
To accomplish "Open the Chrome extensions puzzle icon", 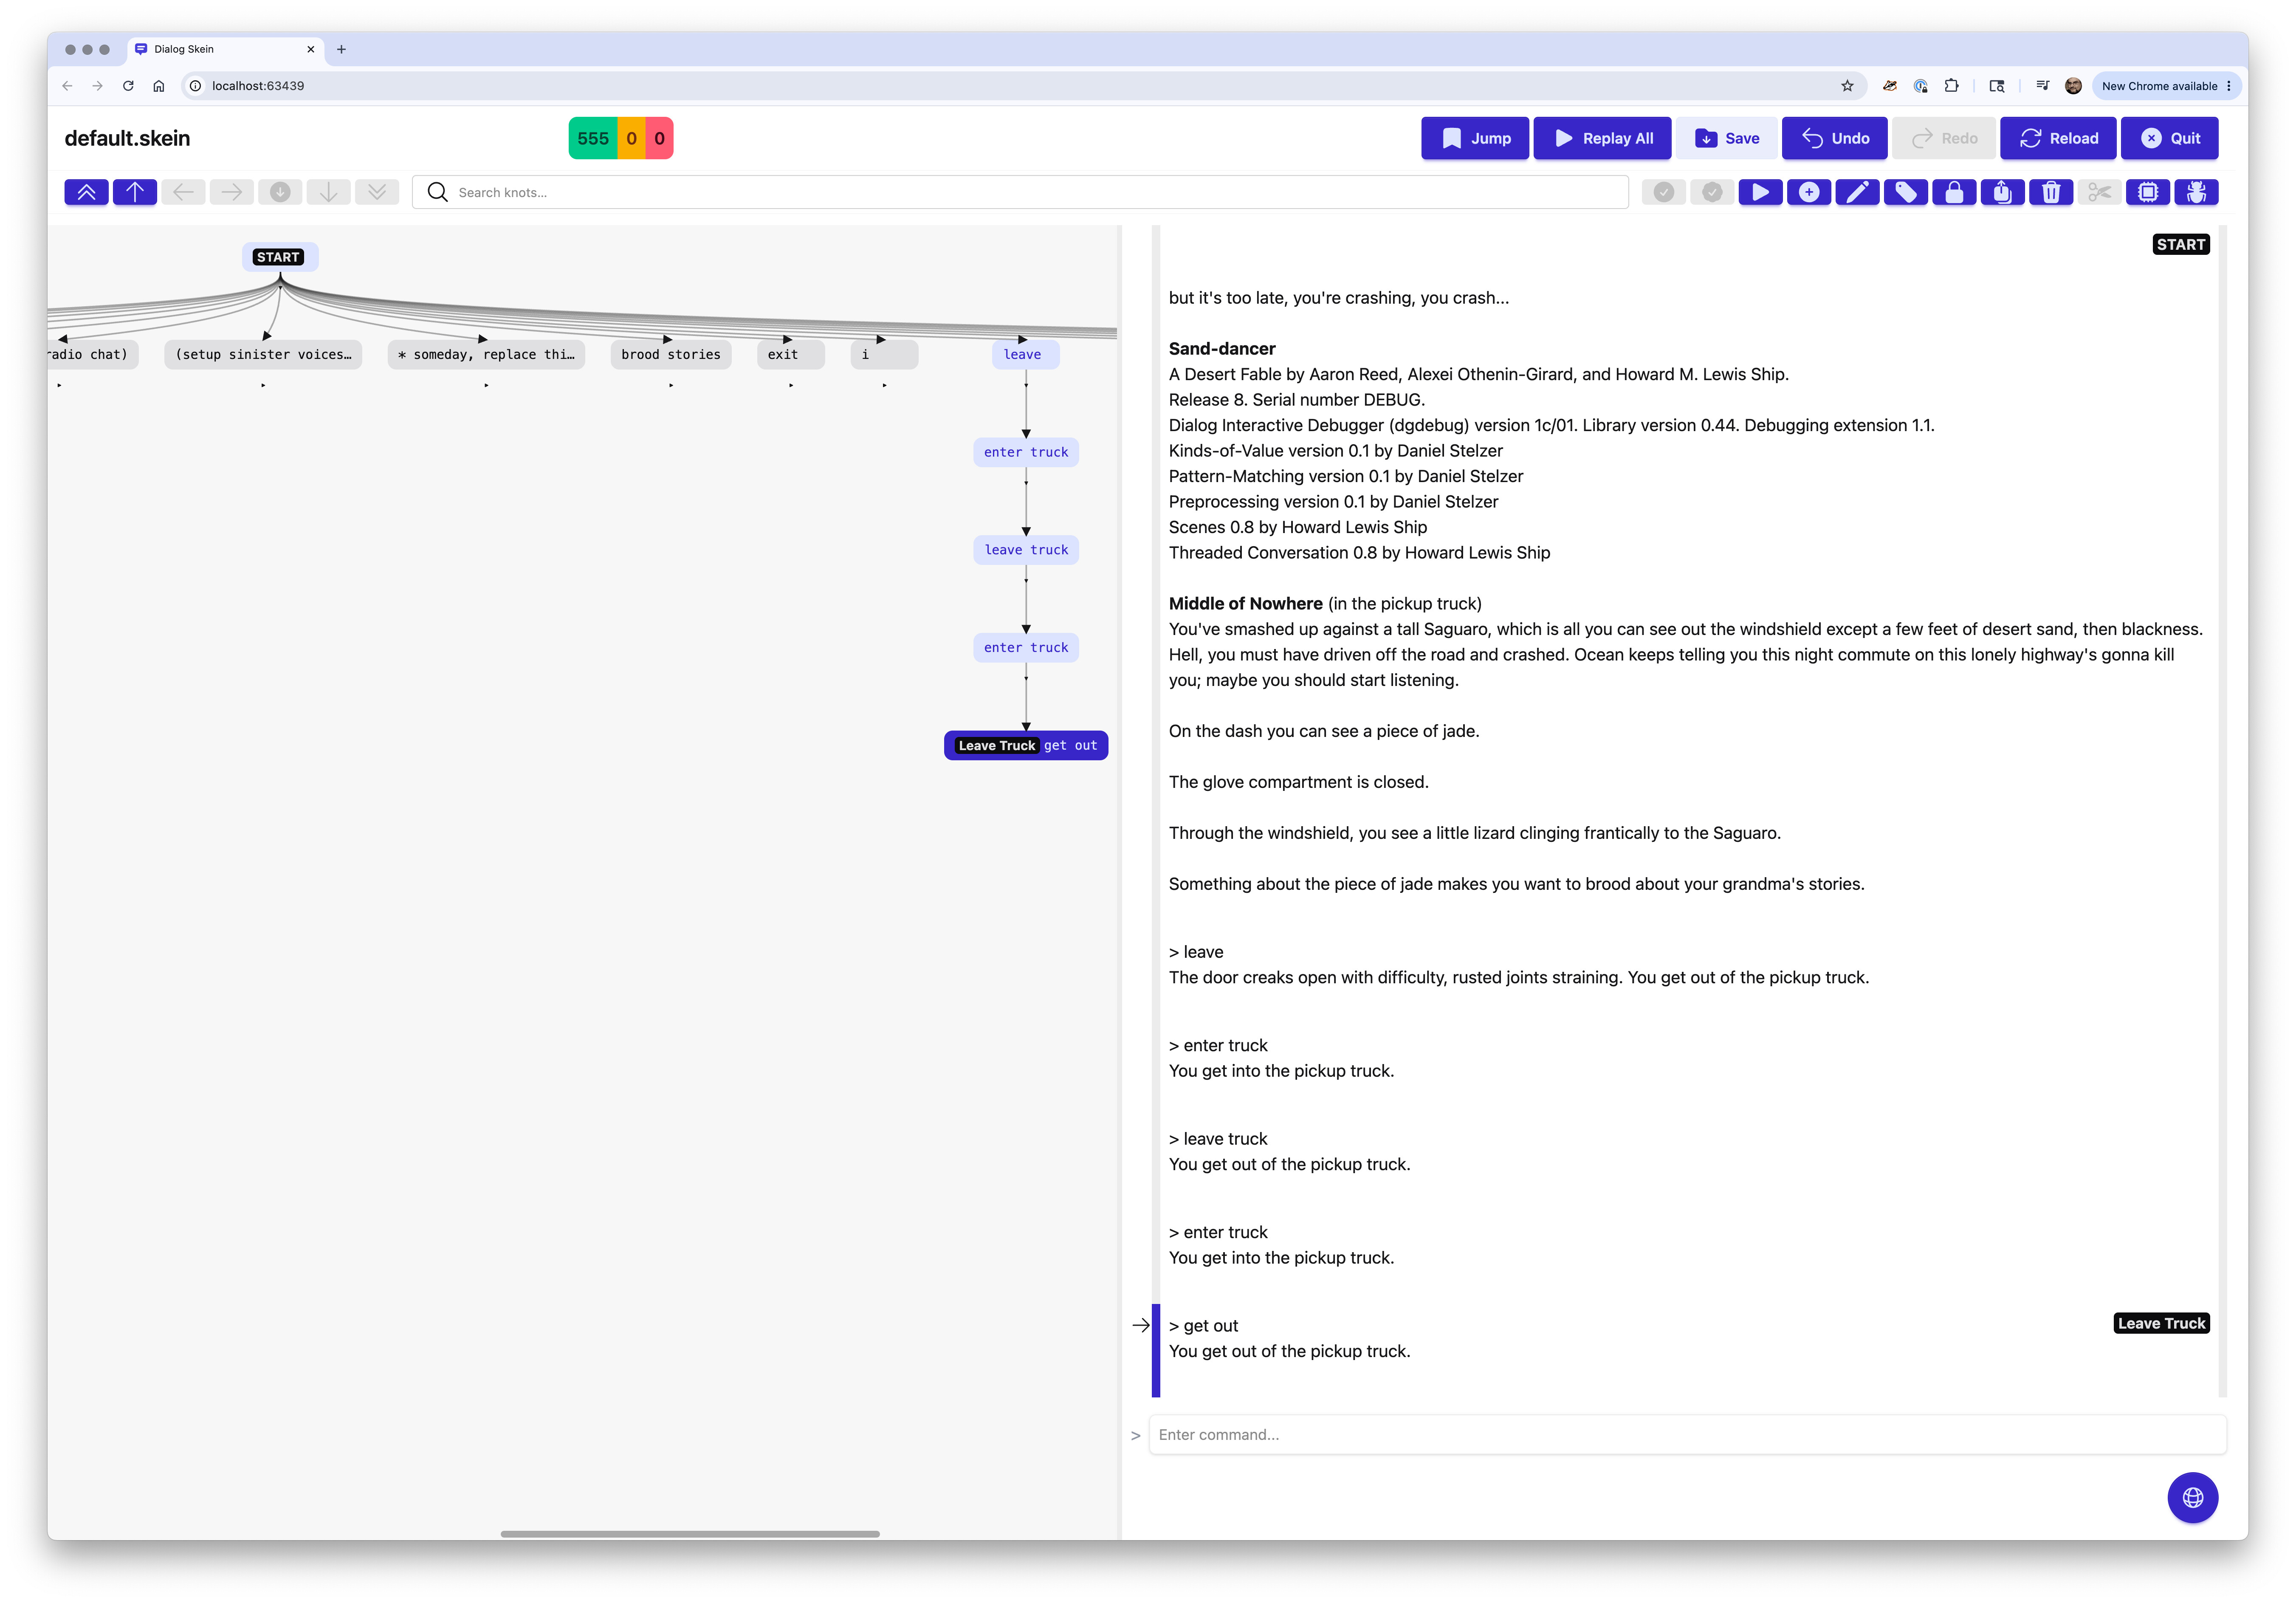I will (x=1951, y=86).
